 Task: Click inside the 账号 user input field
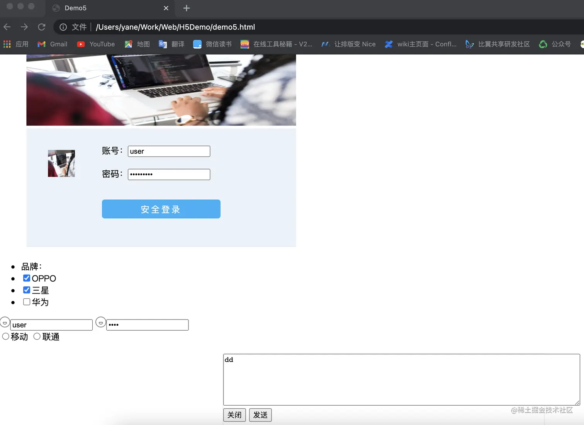(168, 151)
